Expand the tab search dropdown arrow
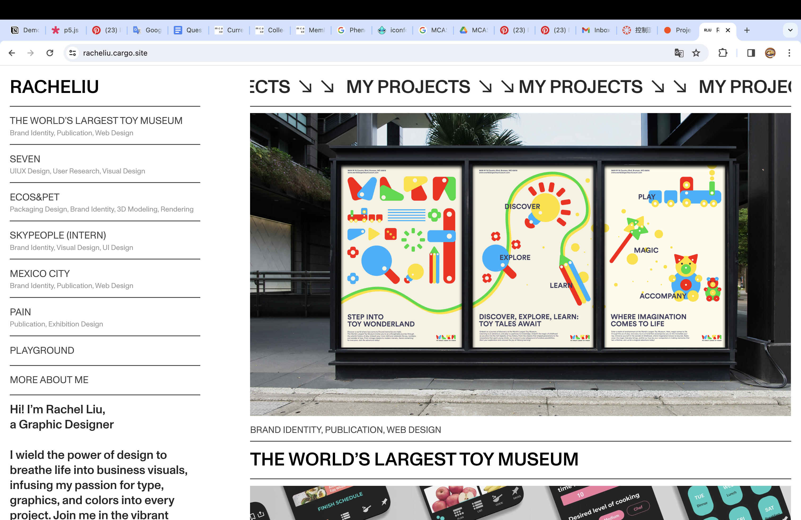 tap(790, 30)
